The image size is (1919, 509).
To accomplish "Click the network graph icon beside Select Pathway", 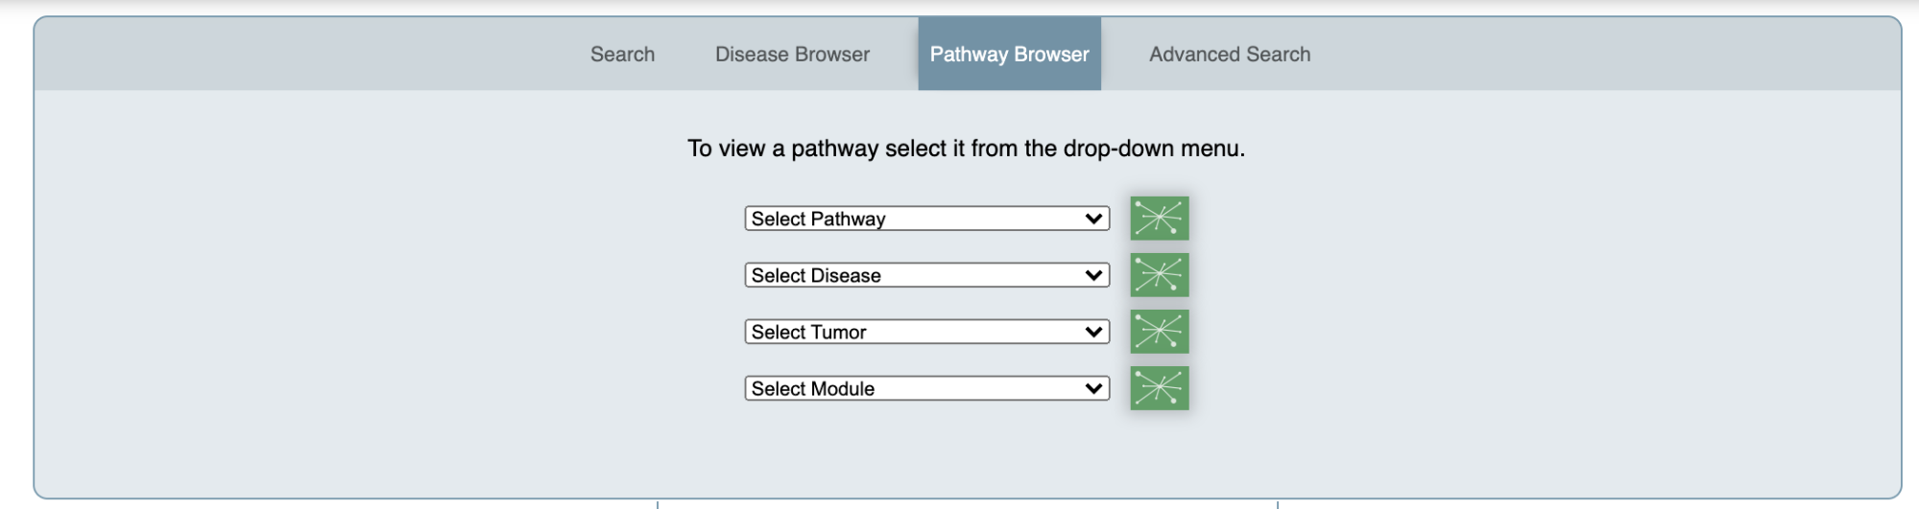I will [1159, 219].
